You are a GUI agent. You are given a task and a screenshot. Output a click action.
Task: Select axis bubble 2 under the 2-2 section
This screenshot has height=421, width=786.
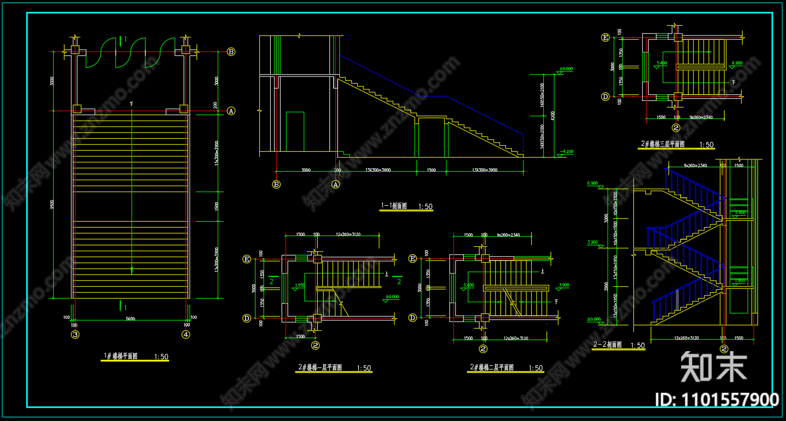coord(724,349)
